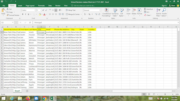Viewport: 180px width, 101px height.
Task: Open the font size dropdown
Action: (x=40, y=10)
